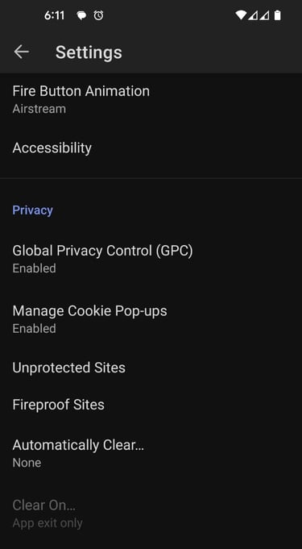
Task: Tap the alarm clock status icon
Action: click(x=99, y=15)
